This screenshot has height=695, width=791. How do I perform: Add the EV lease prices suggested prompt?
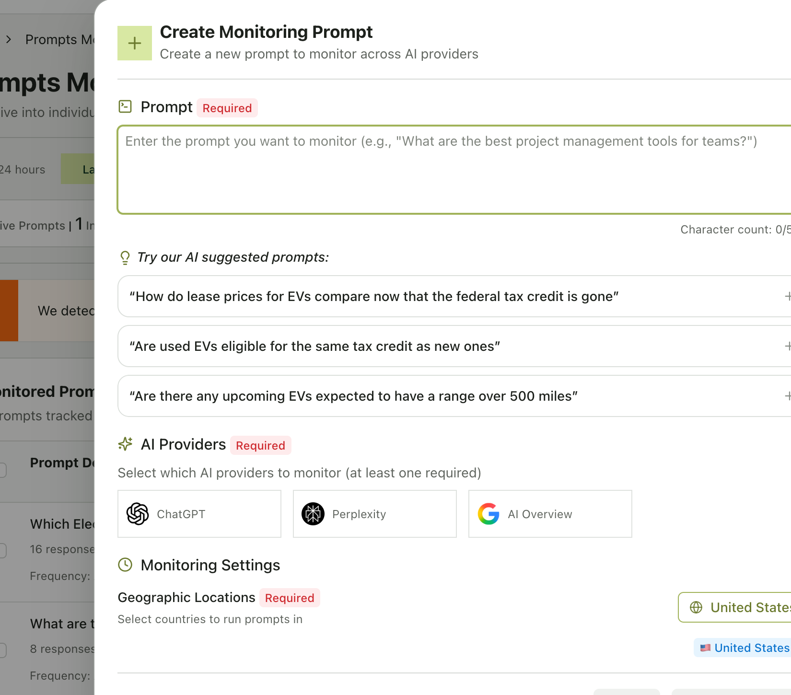[x=788, y=296]
